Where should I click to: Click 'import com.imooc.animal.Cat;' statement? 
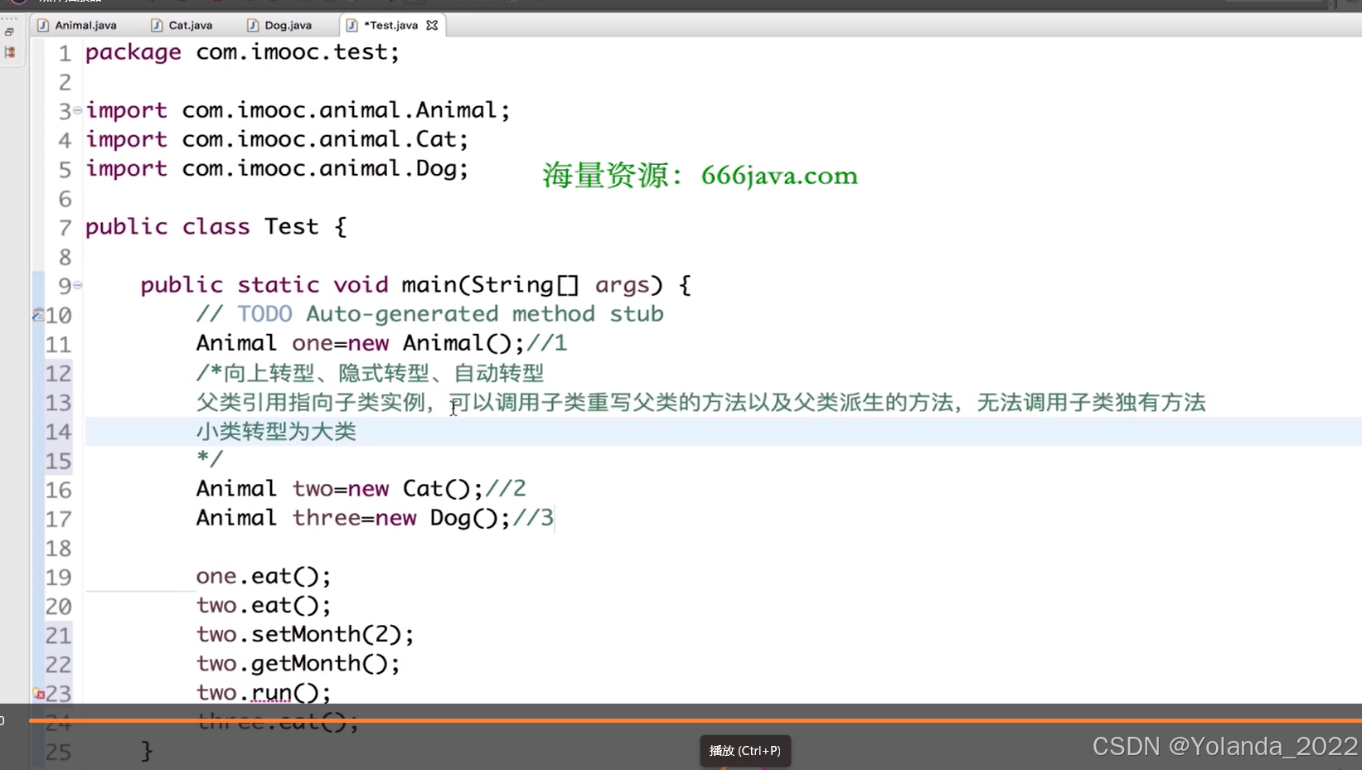277,139
